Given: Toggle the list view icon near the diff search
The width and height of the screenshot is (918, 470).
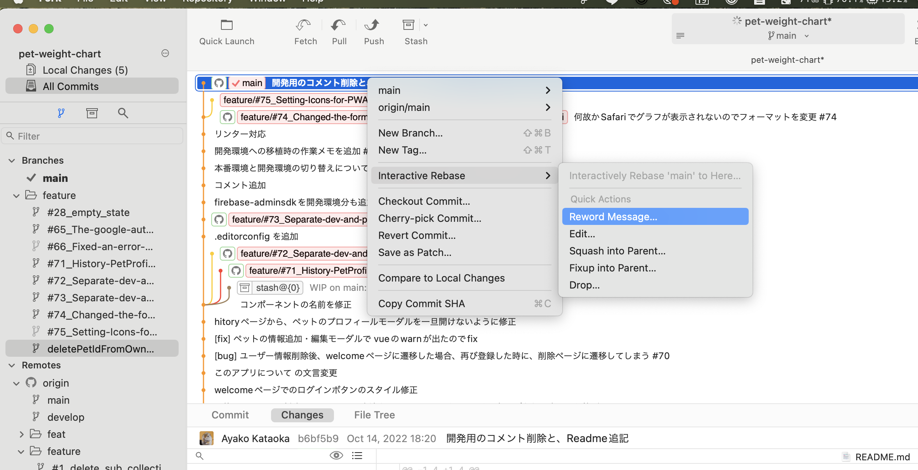Looking at the screenshot, I should point(357,455).
